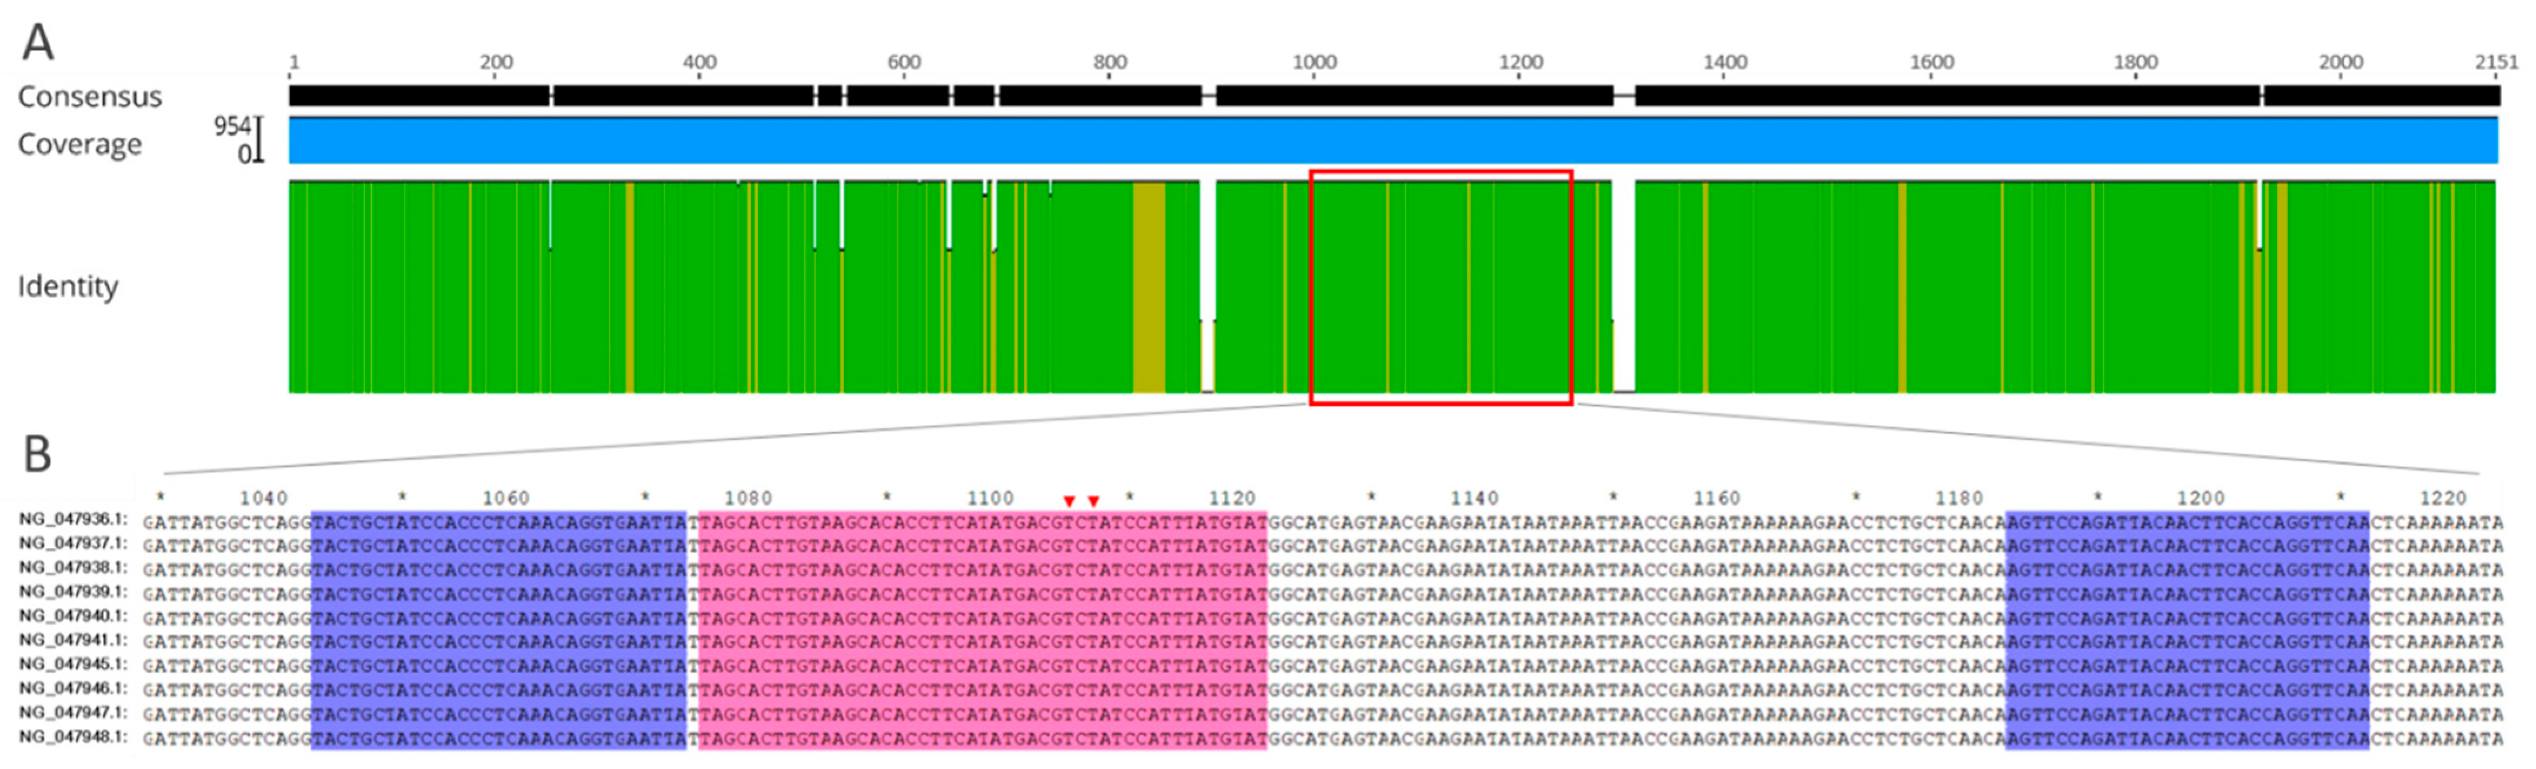Screen dimensions: 2536x769
Task: Click the thin consensus gap line near 1300
Action: (1624, 96)
